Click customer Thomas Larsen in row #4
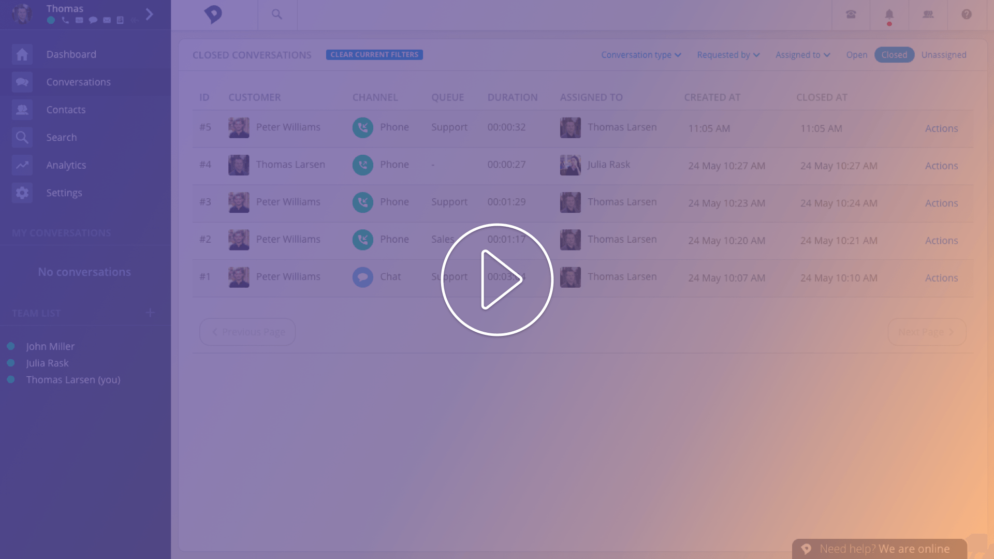 pyautogui.click(x=290, y=165)
